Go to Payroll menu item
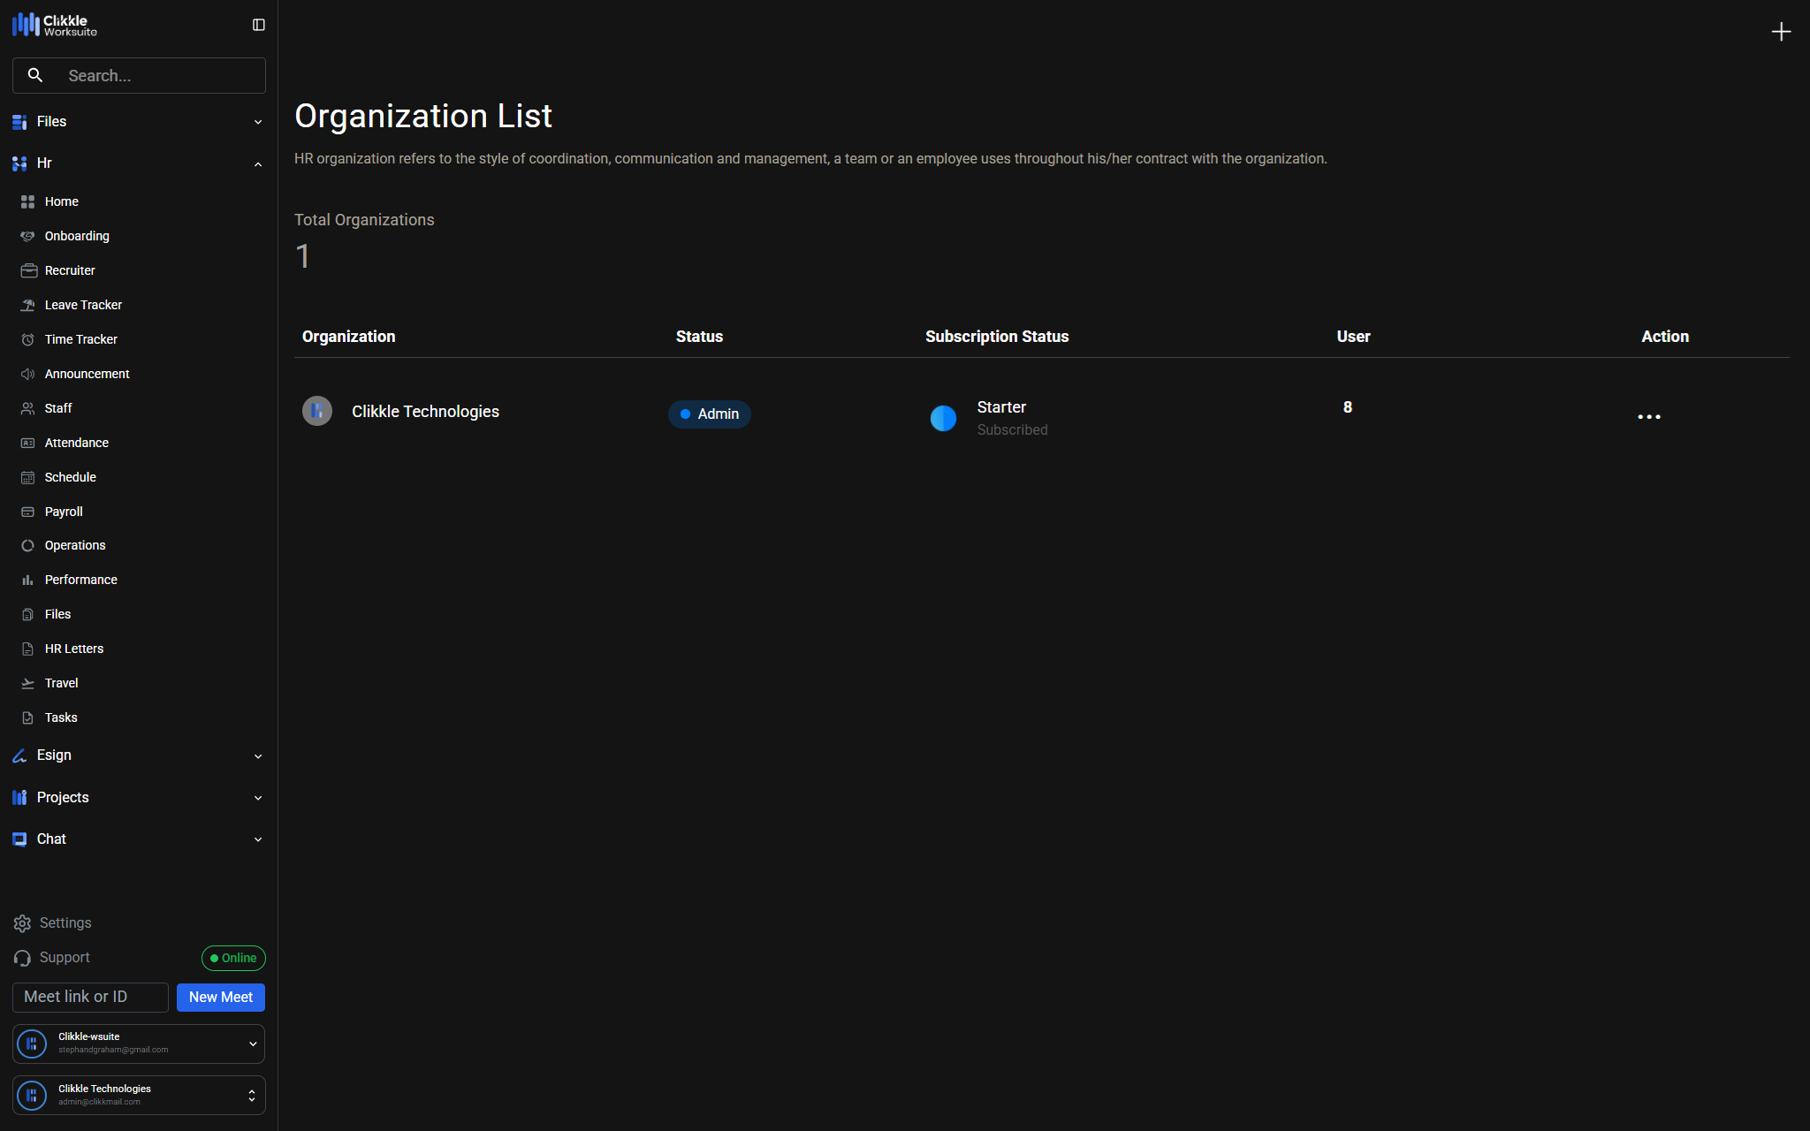The width and height of the screenshot is (1810, 1131). click(64, 512)
